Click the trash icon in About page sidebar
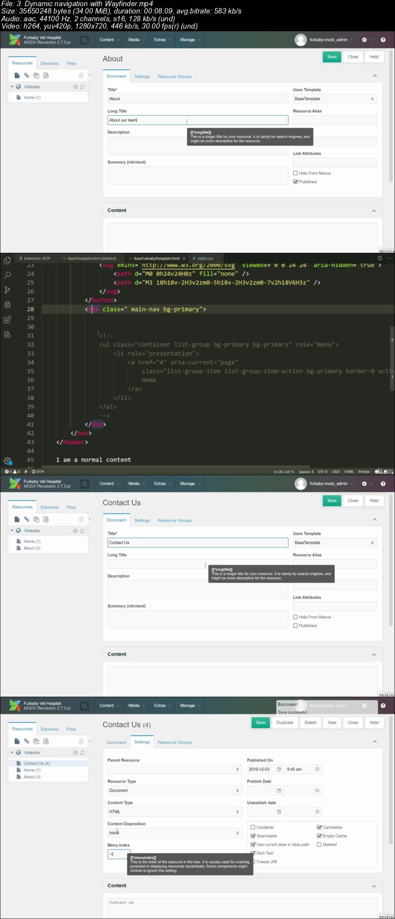 [81, 75]
